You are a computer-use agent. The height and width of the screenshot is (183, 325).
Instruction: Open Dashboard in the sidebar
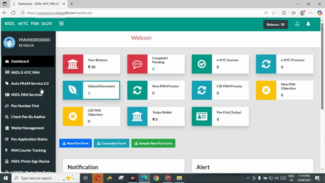coord(28,61)
